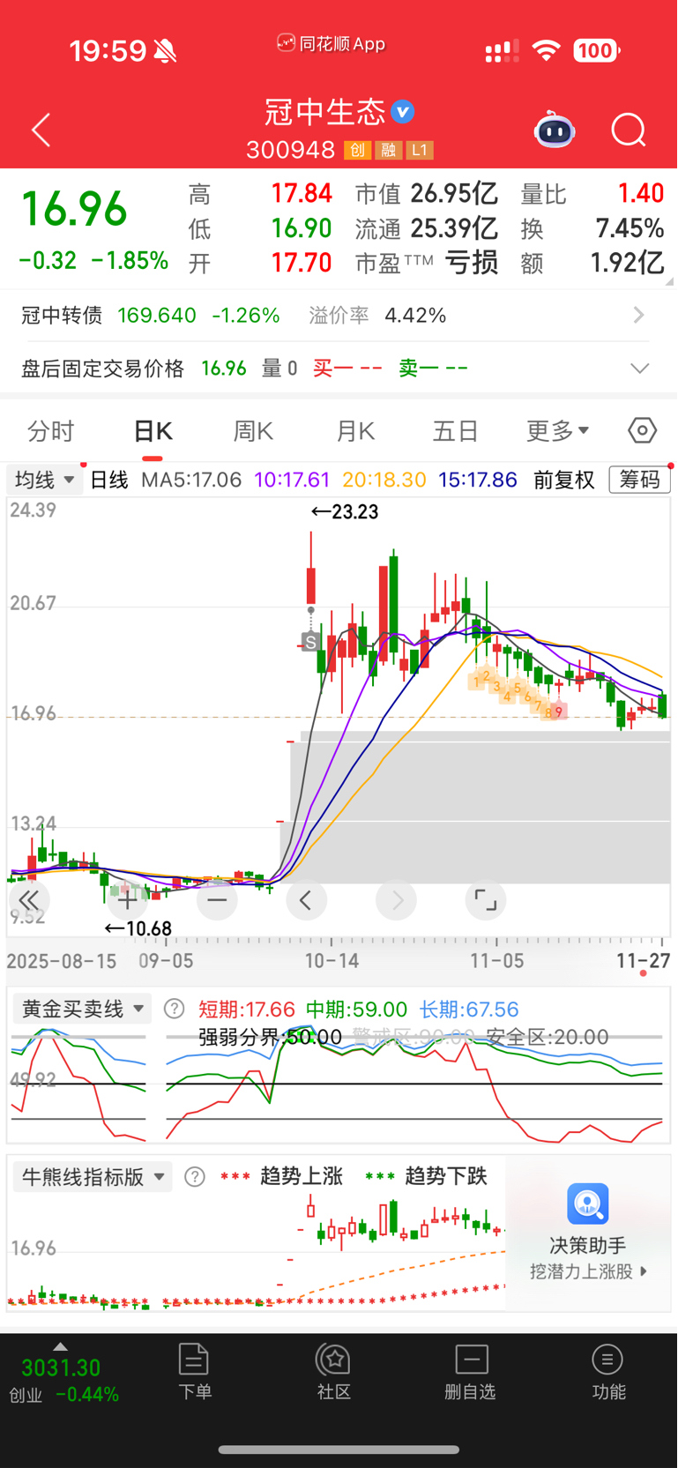Open the 决策助手 icon
678x1468 pixels.
587,1203
